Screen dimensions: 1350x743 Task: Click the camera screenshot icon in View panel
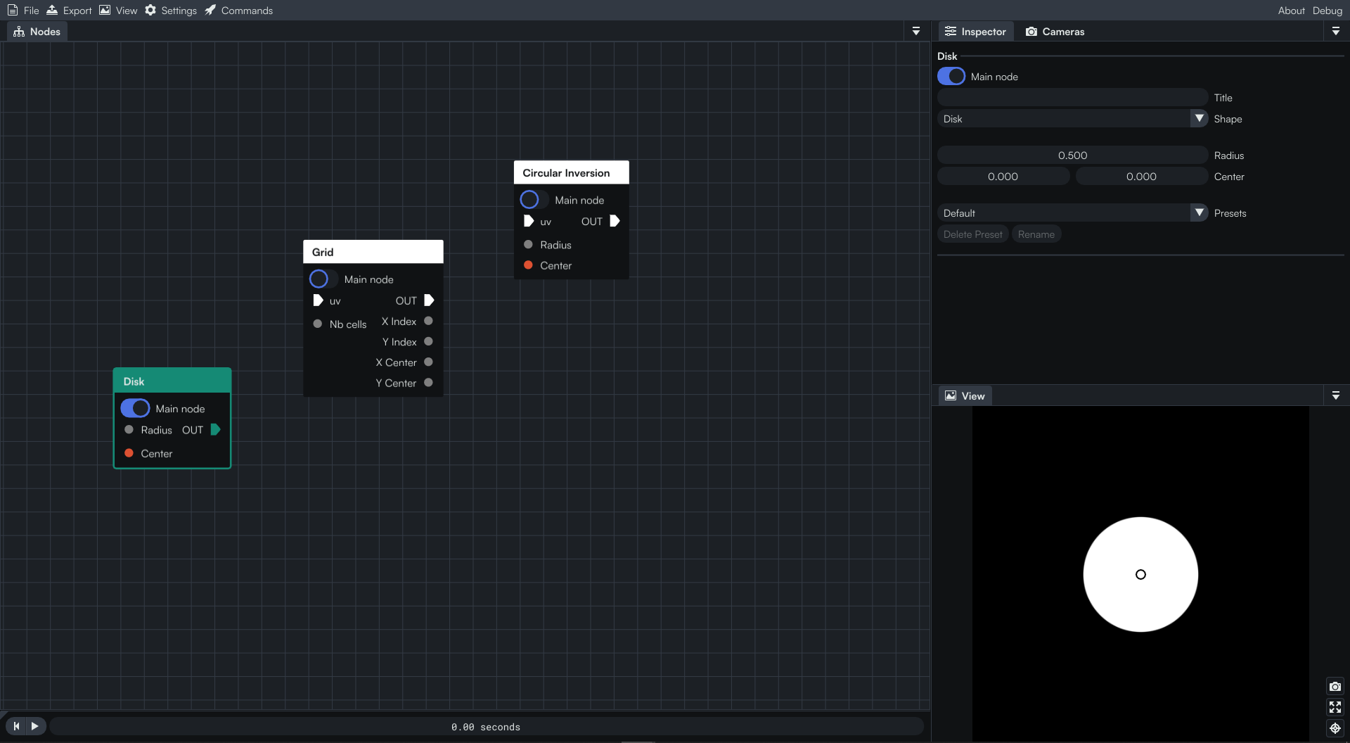pyautogui.click(x=1335, y=686)
